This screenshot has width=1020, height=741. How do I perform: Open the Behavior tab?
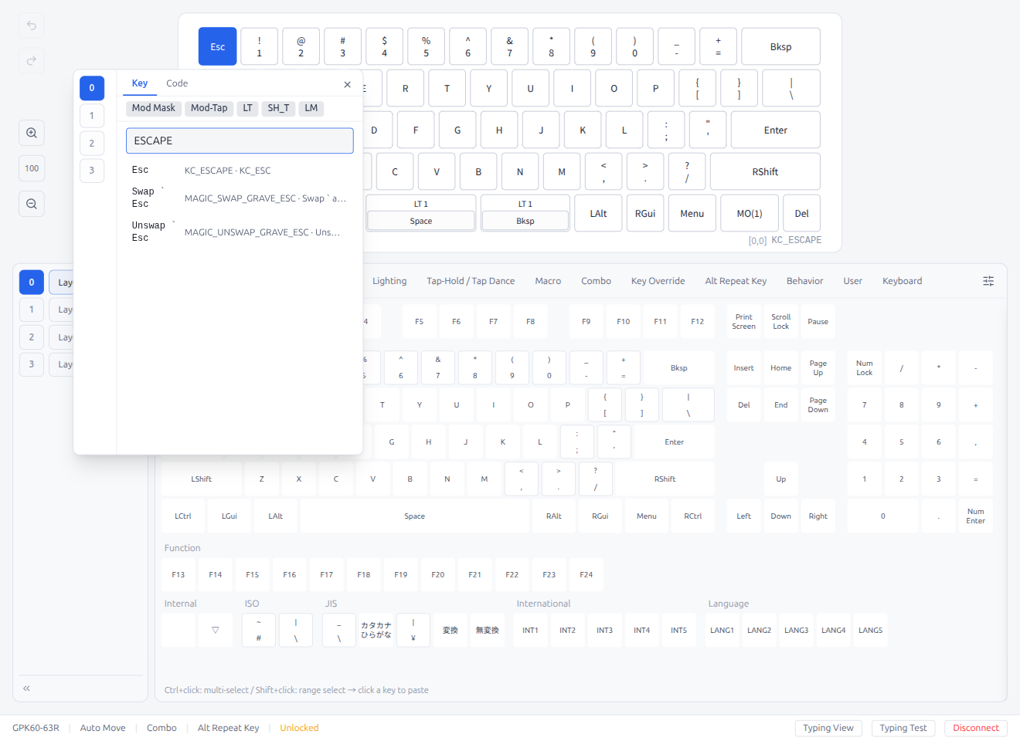(x=804, y=281)
